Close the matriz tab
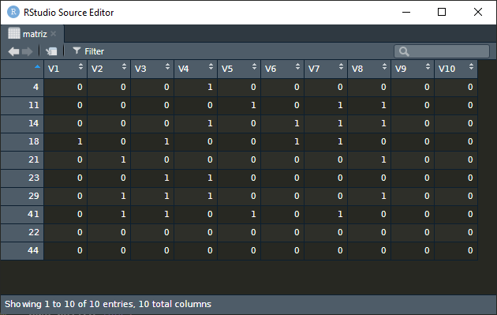 [54, 34]
